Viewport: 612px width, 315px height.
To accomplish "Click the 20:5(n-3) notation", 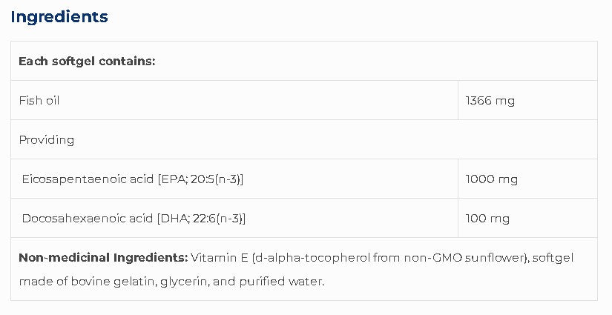I will coord(215,179).
